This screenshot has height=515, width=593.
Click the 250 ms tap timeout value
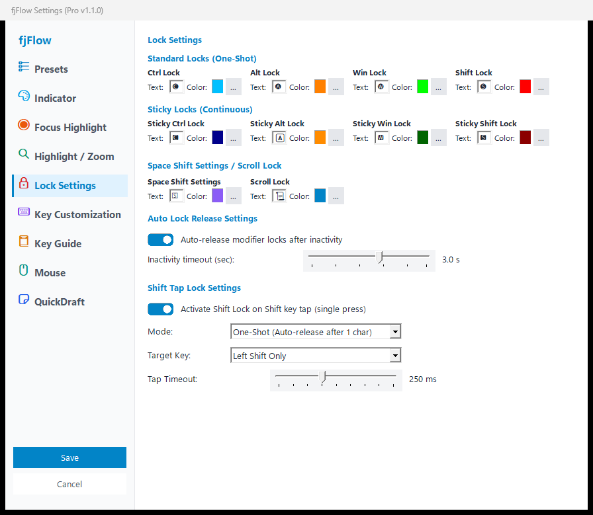click(x=422, y=379)
